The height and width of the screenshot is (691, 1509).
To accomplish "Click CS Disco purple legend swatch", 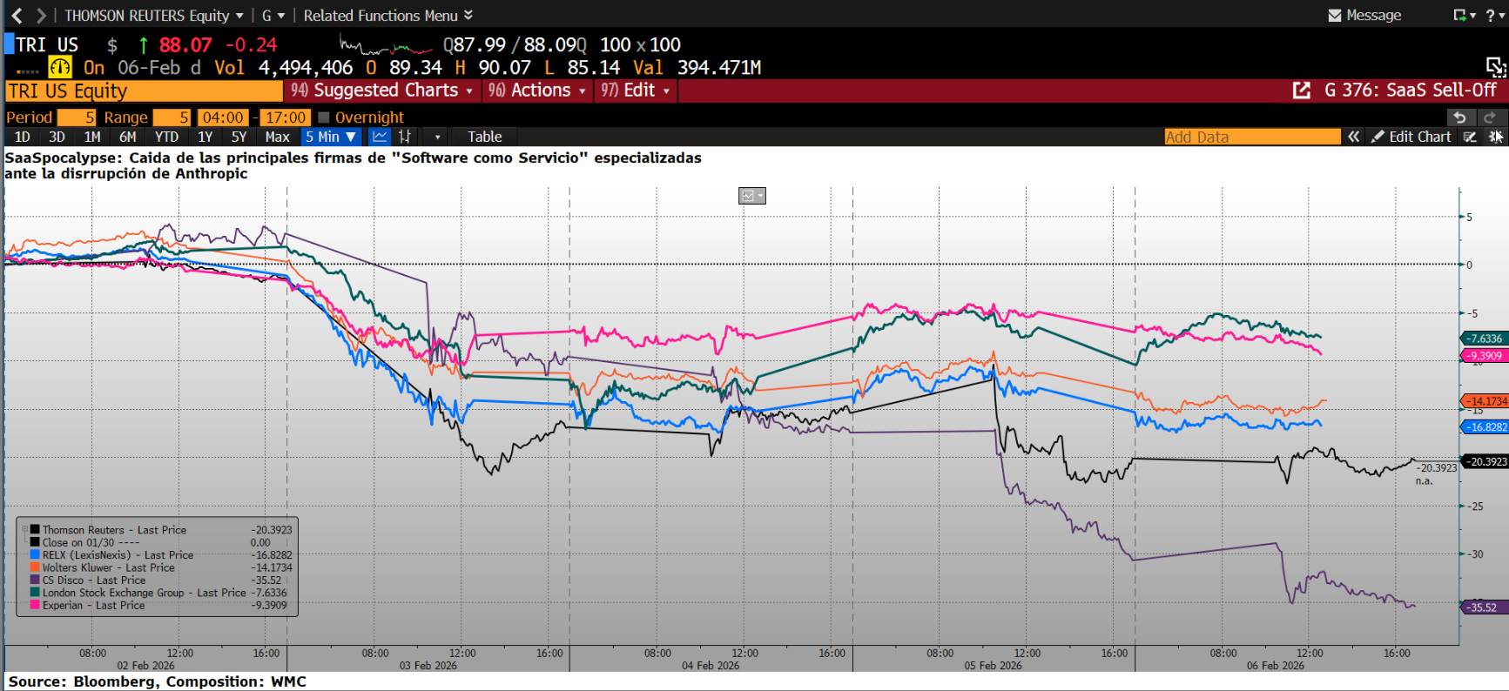I will coord(35,580).
